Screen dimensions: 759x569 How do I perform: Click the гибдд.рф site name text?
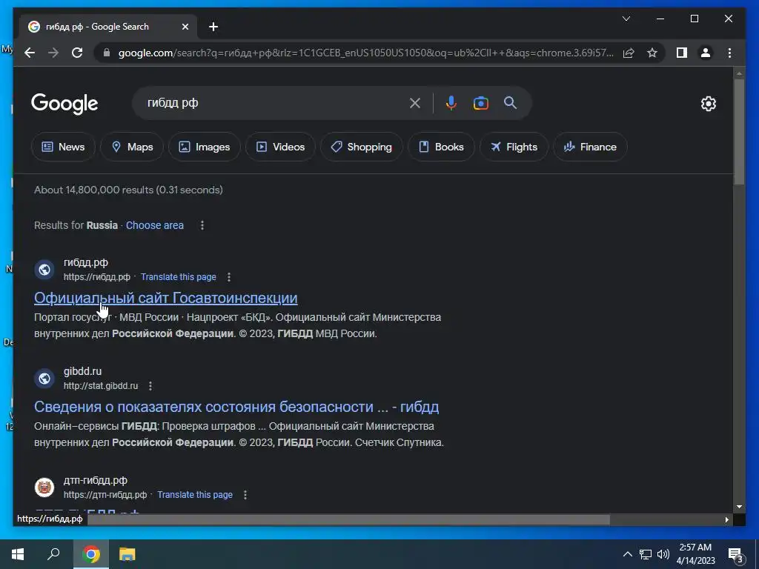coord(86,263)
